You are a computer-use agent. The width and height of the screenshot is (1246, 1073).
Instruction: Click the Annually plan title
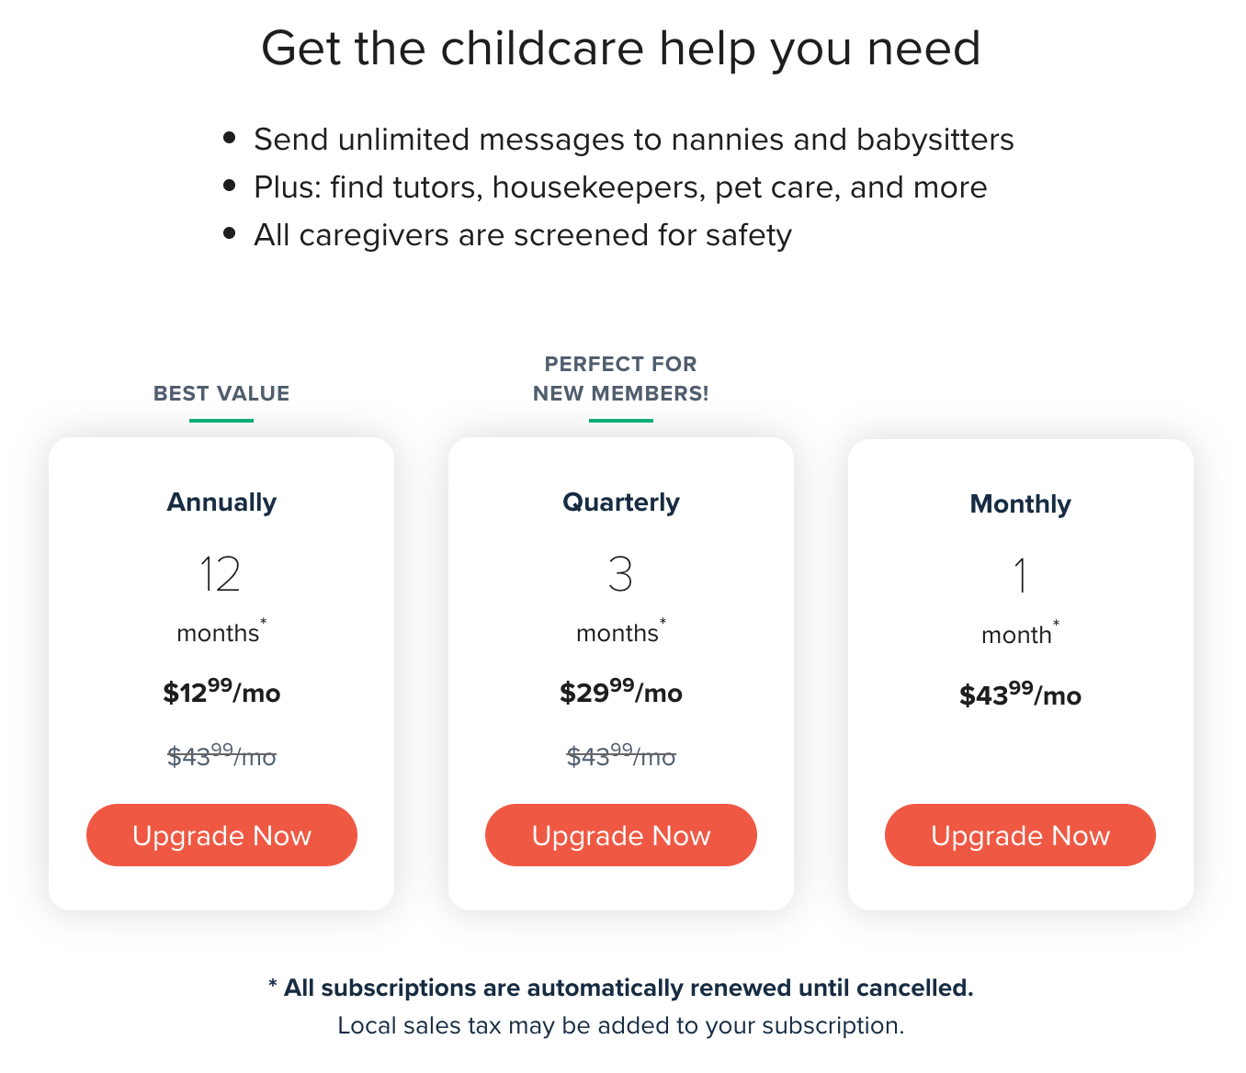point(221,502)
